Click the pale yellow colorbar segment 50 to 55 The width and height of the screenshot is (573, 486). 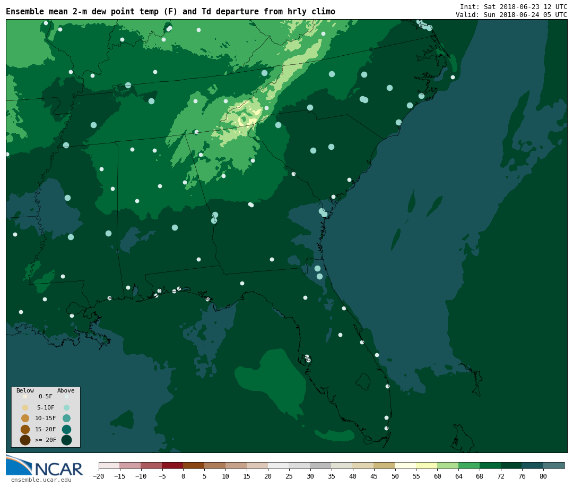[x=406, y=465]
